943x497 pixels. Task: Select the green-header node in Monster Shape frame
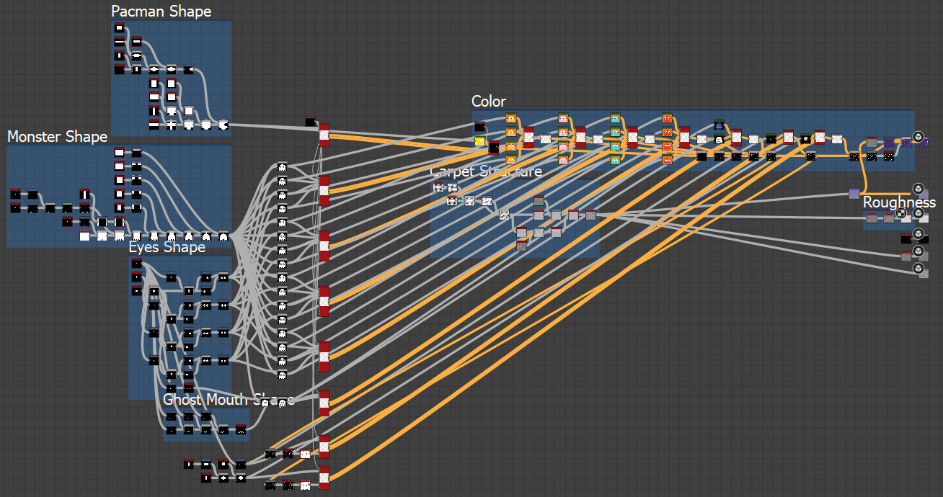point(68,208)
